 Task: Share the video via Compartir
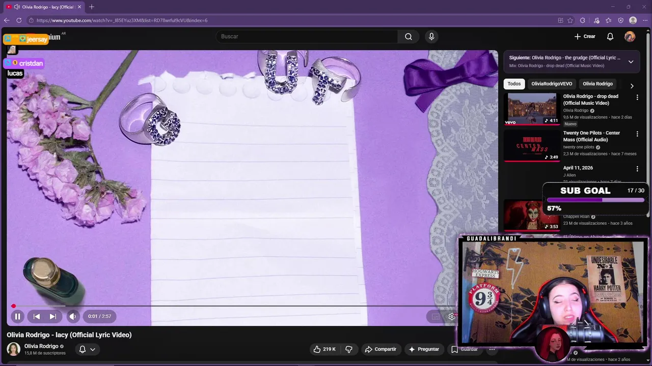[x=381, y=349]
